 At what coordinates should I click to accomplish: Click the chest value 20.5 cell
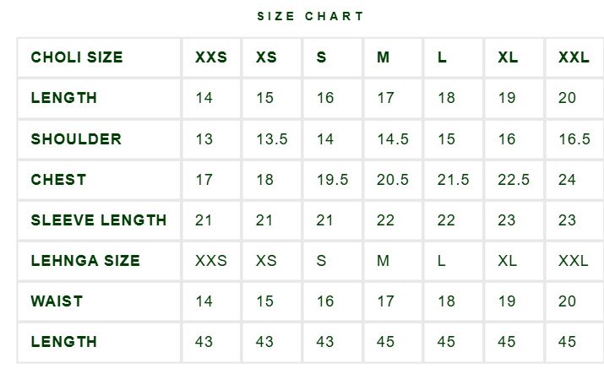(393, 180)
